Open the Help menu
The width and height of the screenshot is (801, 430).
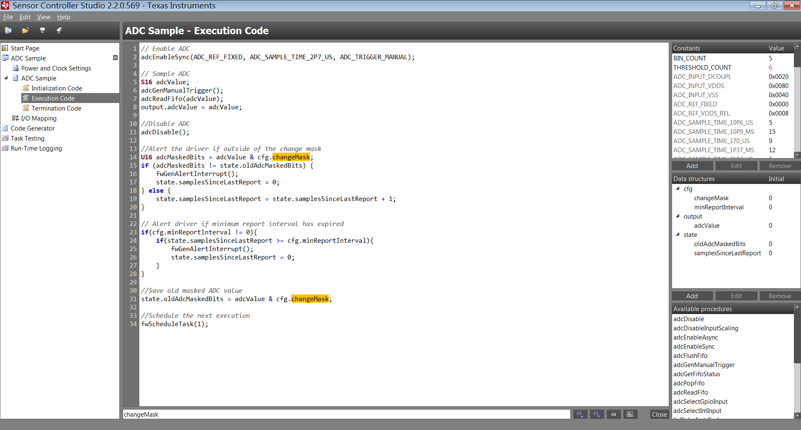point(64,17)
